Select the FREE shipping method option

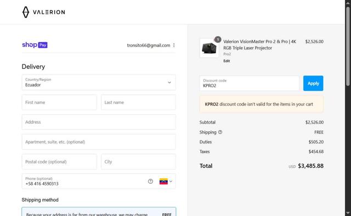click(99, 212)
